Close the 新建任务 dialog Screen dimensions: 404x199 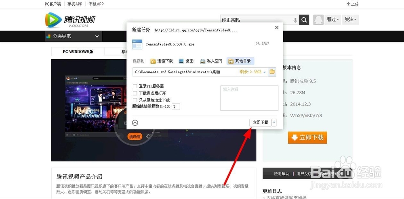277,27
